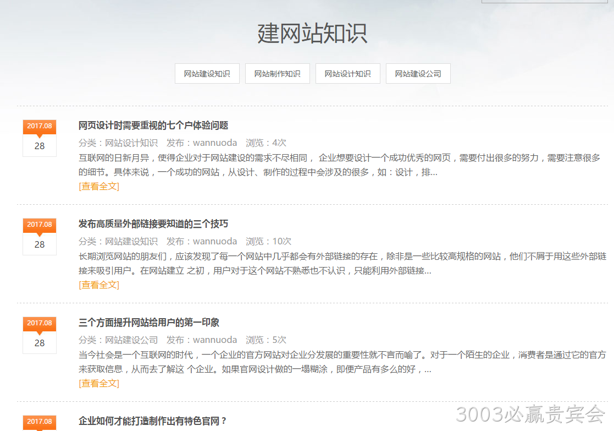
Task: Open the 网站制作知识 category tab
Action: point(277,73)
